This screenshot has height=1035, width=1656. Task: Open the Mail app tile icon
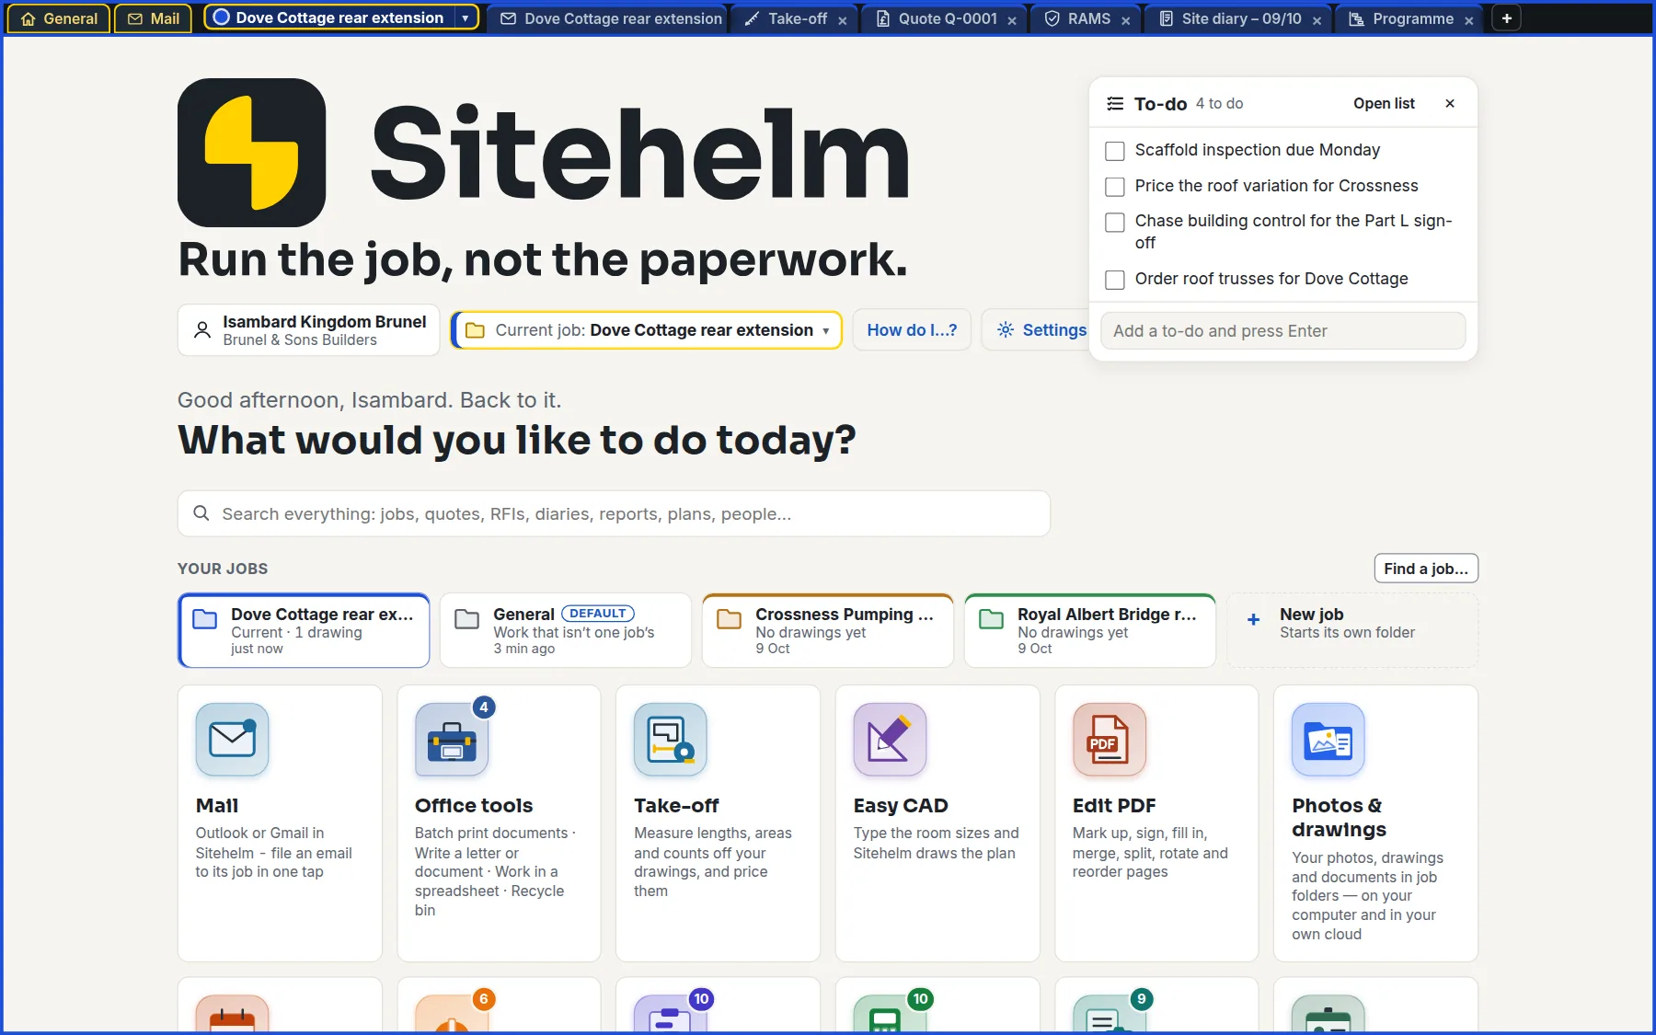tap(232, 739)
